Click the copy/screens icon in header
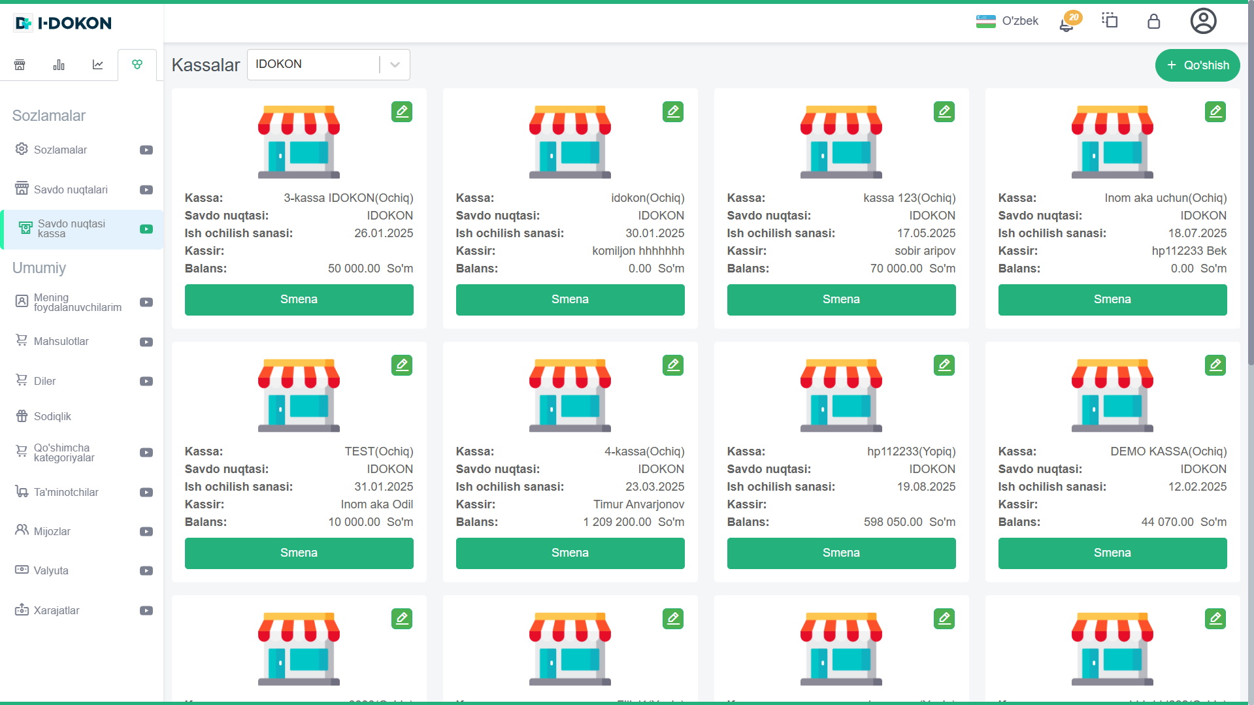This screenshot has height=705, width=1254. (1110, 21)
